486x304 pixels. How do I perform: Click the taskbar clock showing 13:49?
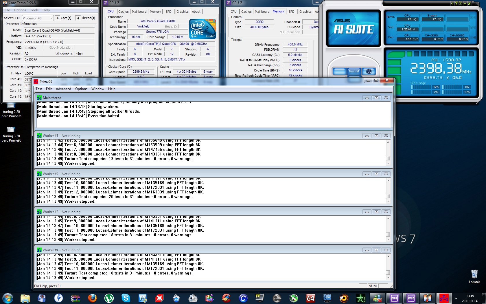[x=470, y=298]
